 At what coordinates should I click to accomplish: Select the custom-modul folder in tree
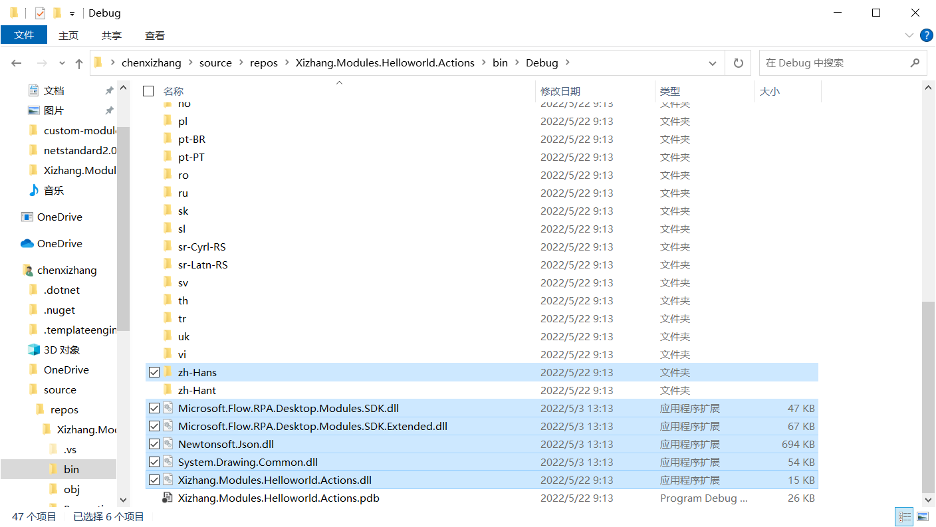click(x=80, y=130)
